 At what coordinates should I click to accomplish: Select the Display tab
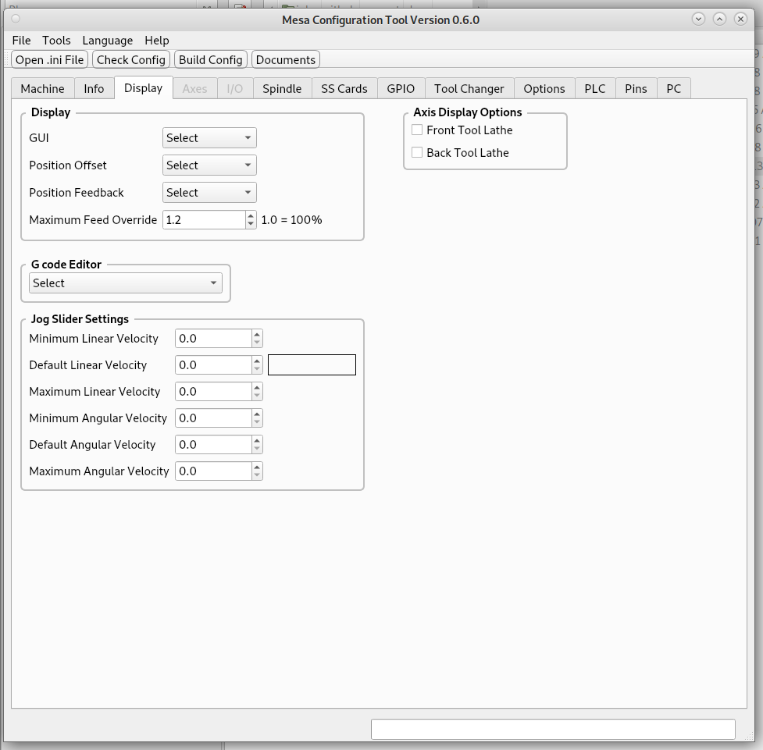143,88
